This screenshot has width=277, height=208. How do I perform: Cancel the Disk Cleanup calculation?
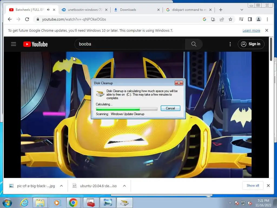pos(170,108)
